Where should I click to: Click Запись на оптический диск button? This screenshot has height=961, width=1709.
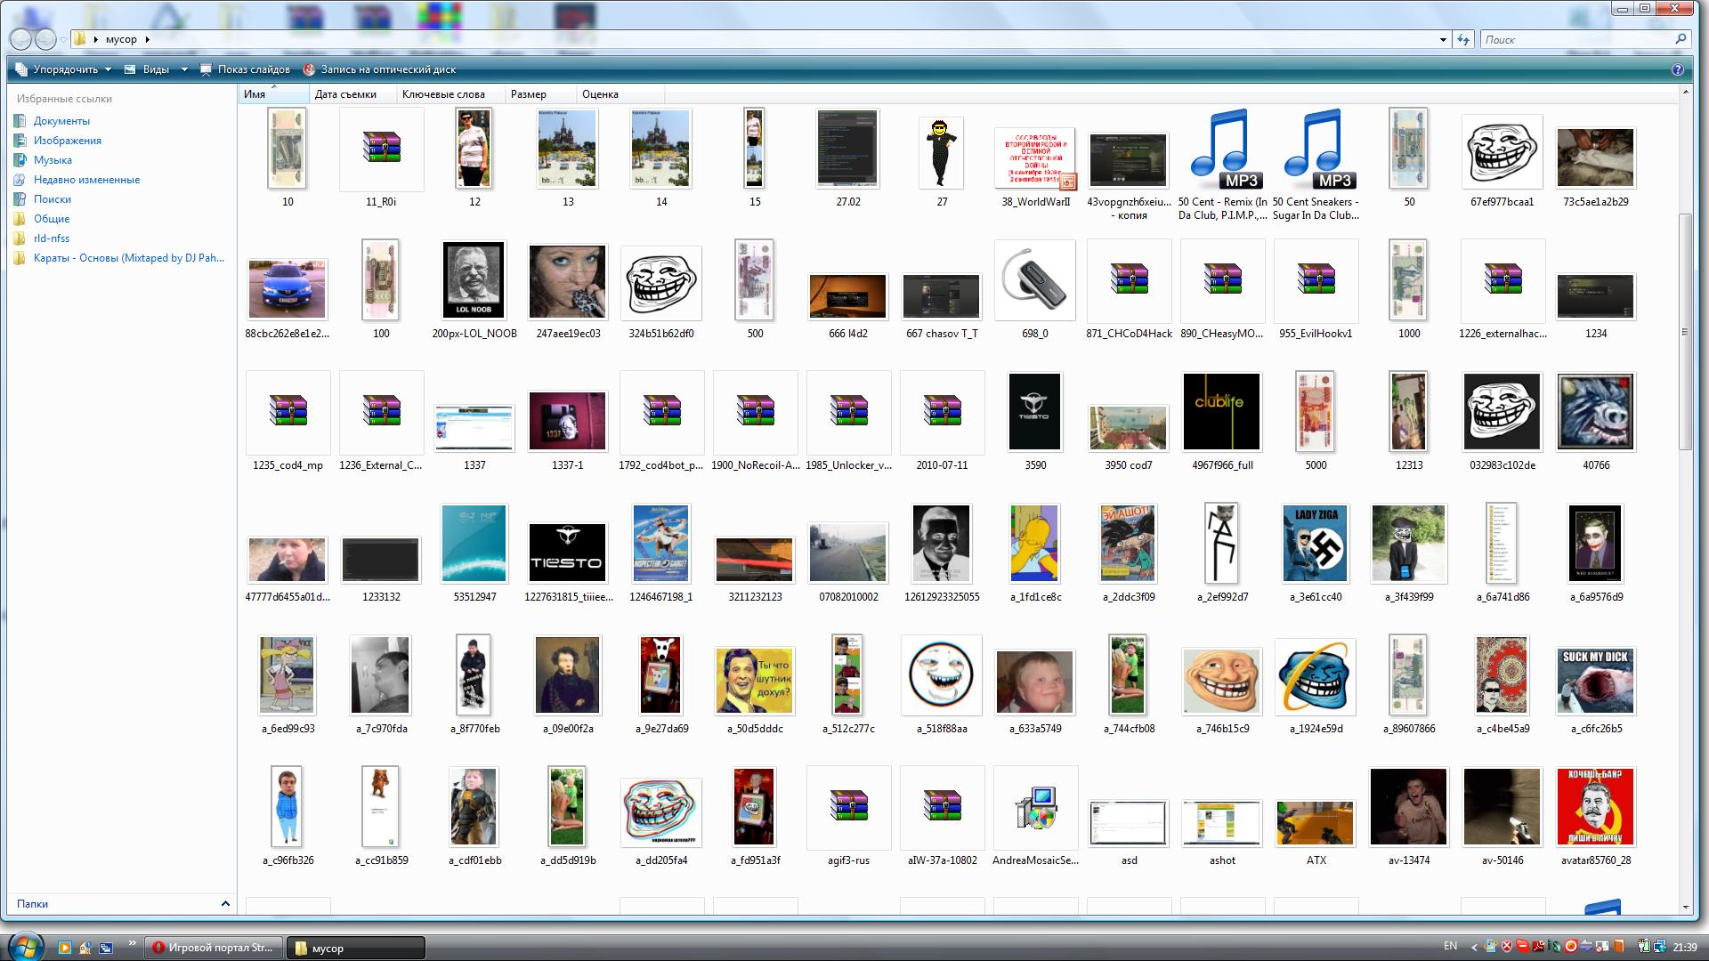[x=379, y=69]
